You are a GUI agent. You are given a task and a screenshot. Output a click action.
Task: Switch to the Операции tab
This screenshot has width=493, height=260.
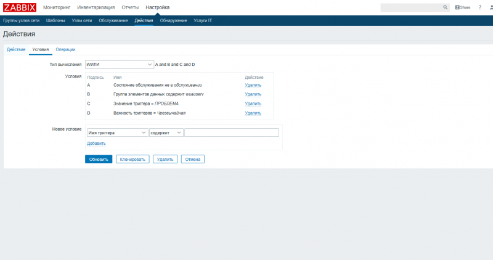click(x=65, y=49)
